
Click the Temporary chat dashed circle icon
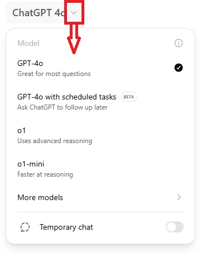pos(25,227)
